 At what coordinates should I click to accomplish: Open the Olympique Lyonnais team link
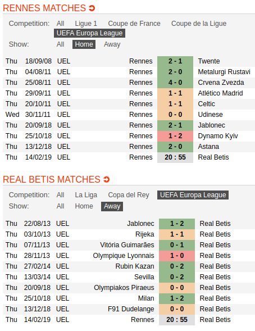point(124,256)
